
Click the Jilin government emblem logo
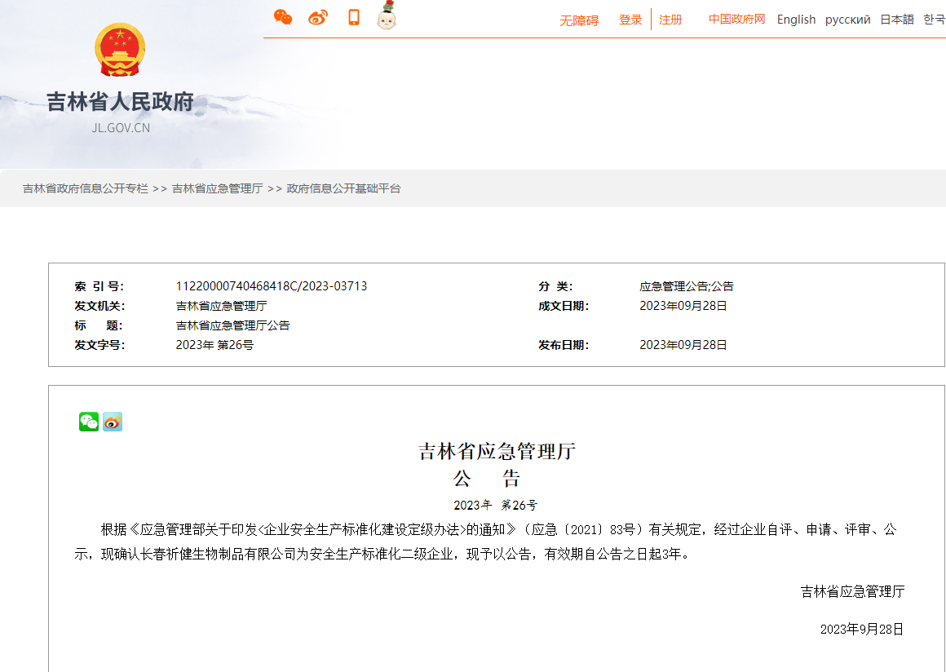coord(119,51)
